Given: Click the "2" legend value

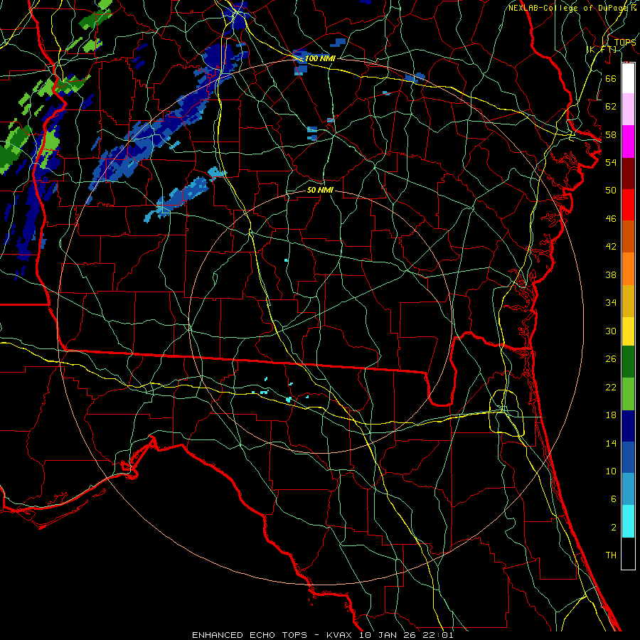Looking at the screenshot, I should click(x=614, y=528).
